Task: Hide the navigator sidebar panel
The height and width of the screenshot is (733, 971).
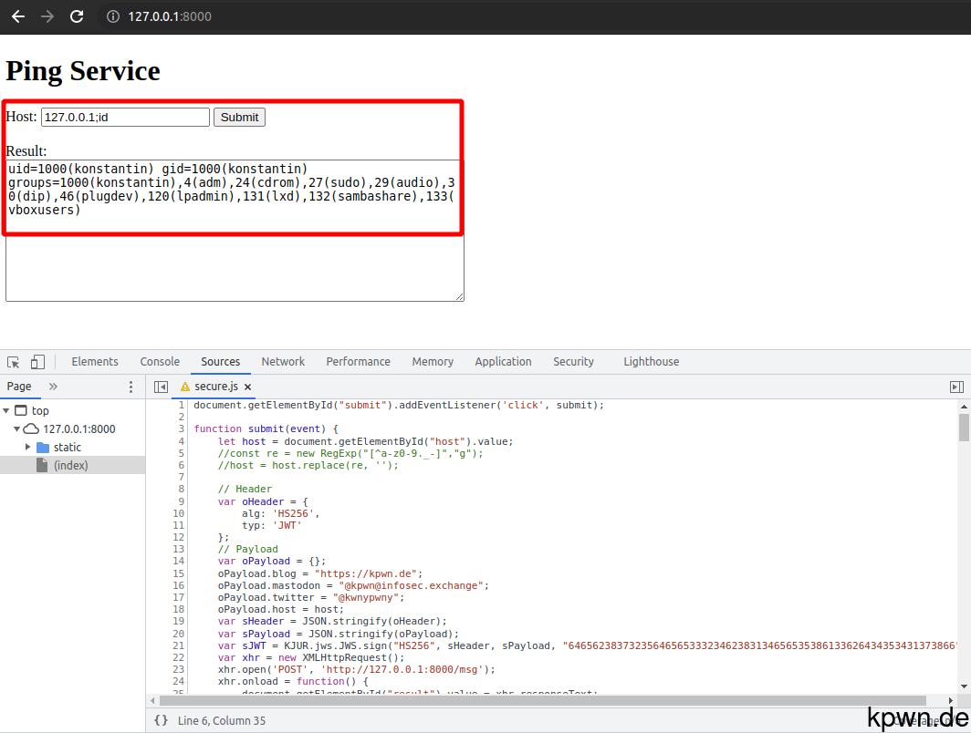Action: pos(162,387)
